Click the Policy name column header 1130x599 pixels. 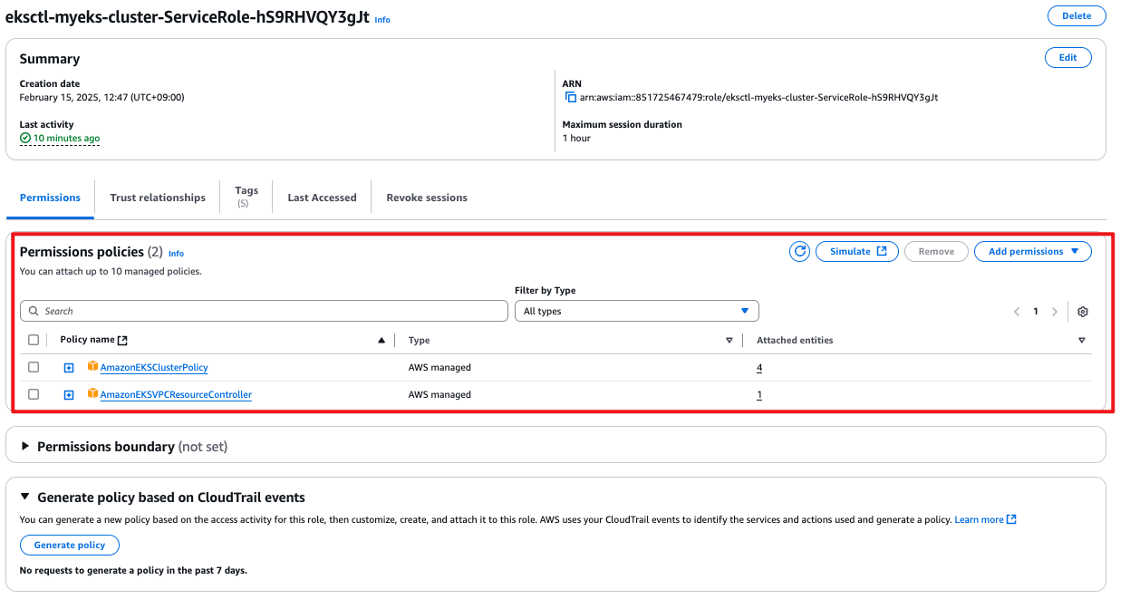[88, 340]
